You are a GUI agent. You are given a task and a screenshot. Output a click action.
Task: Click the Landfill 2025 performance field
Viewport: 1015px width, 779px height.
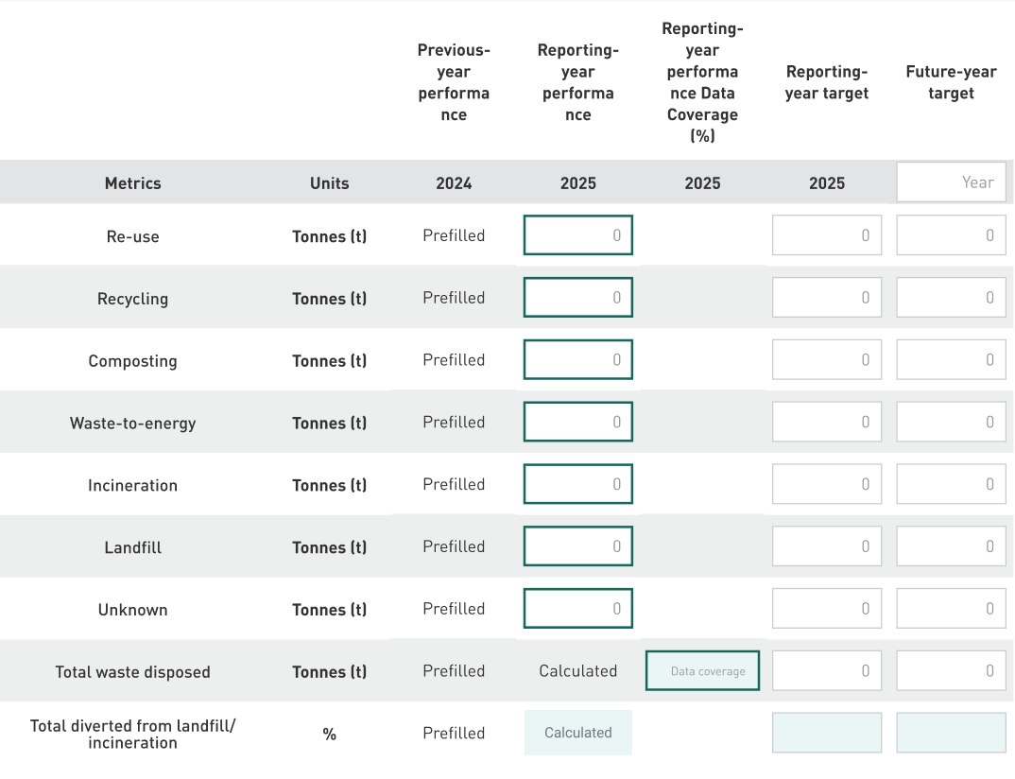click(577, 546)
